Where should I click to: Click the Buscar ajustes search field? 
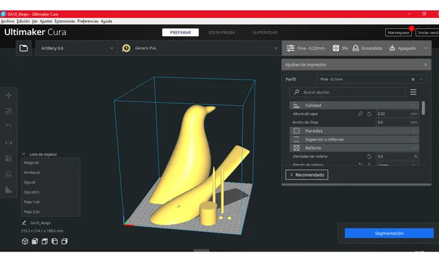(348, 92)
